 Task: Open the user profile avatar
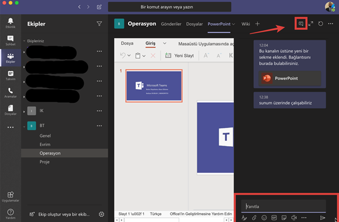coord(330,7)
